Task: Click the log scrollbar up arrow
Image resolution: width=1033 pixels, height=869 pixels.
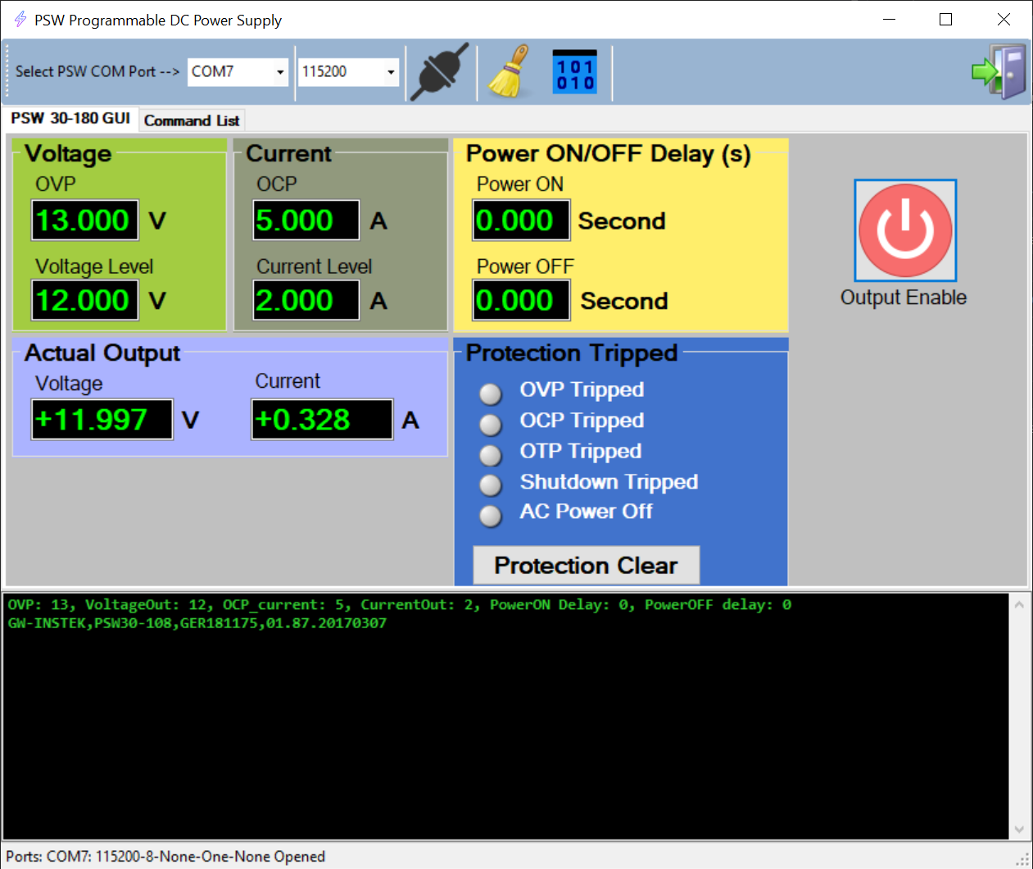Action: click(1019, 605)
